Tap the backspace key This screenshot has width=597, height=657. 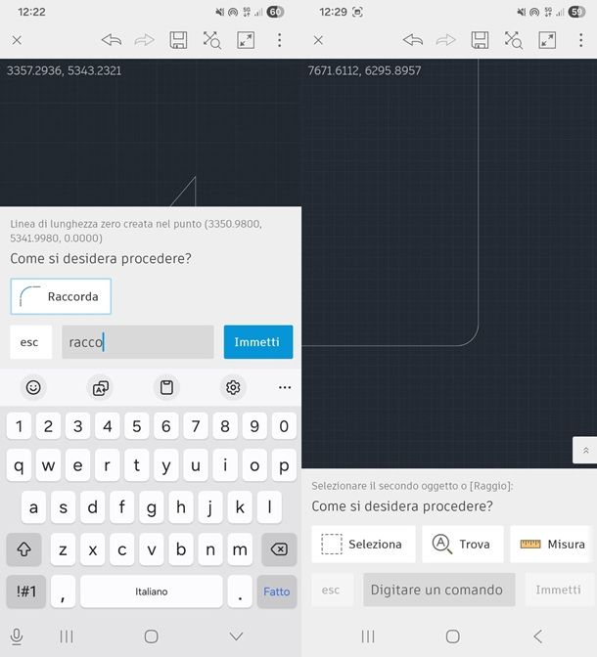[x=279, y=549]
